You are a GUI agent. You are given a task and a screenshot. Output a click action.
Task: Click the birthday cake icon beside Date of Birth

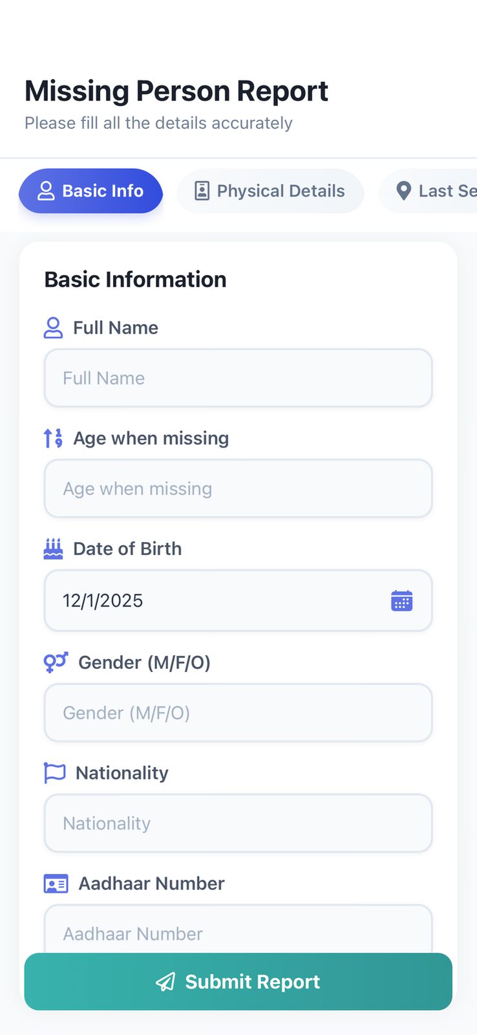coord(54,549)
